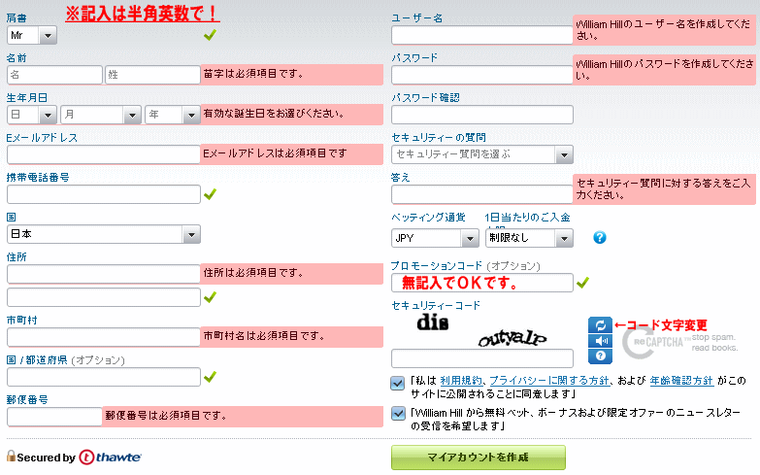Focus the 郵便番号 postal code field

54,417
